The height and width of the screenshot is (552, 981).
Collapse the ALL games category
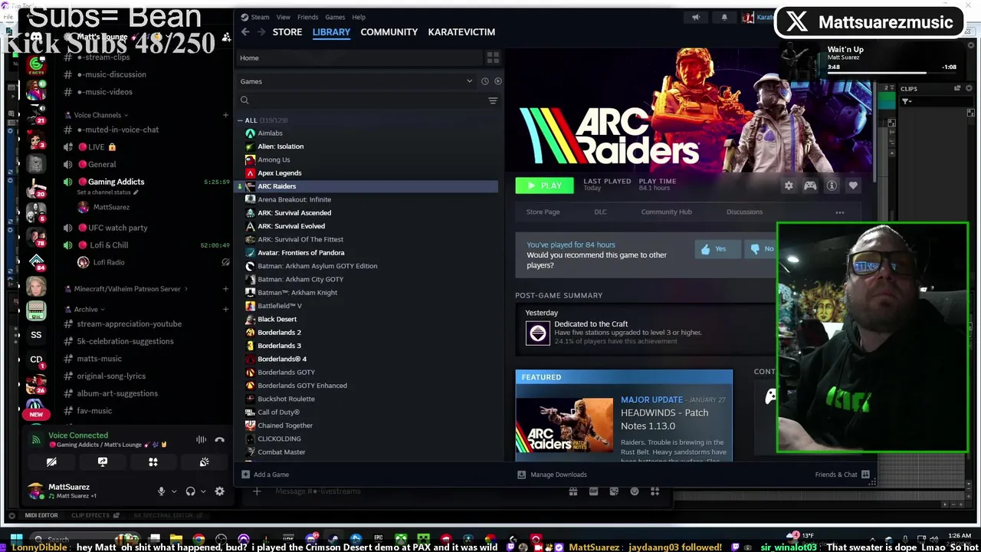tap(241, 120)
